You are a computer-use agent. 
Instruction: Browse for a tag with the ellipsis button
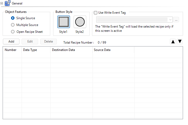coord(176,20)
